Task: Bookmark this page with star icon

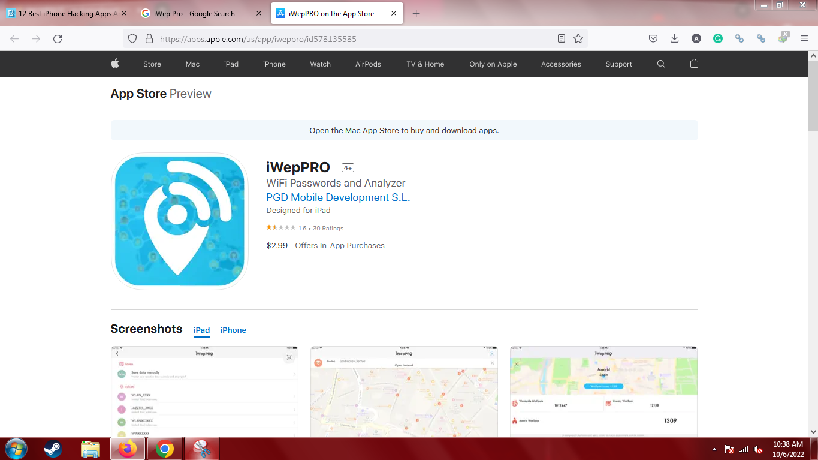Action: tap(578, 38)
